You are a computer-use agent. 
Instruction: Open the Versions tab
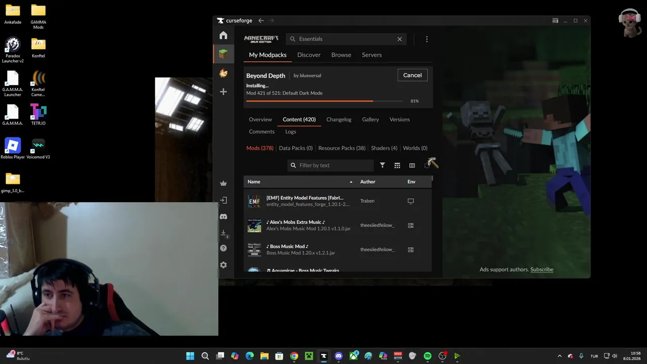point(399,119)
